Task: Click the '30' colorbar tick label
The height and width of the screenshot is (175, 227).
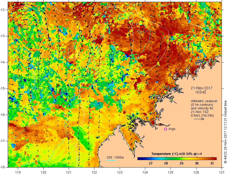Action: pyautogui.click(x=197, y=163)
